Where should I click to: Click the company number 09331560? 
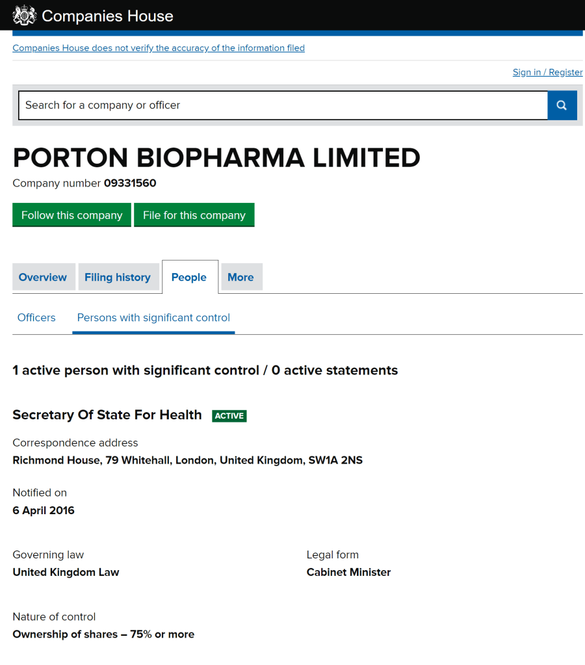(x=130, y=183)
